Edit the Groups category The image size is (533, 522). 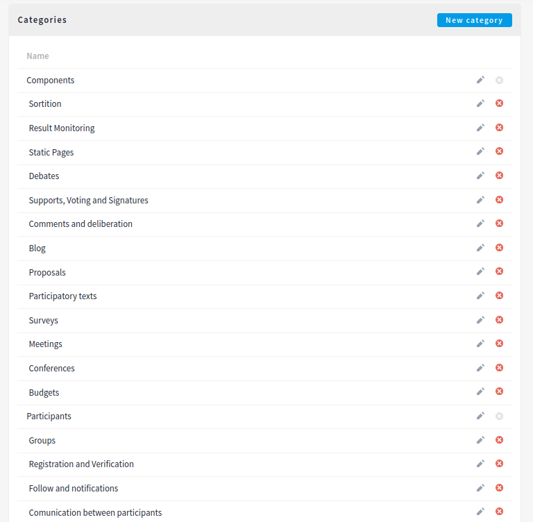(480, 440)
